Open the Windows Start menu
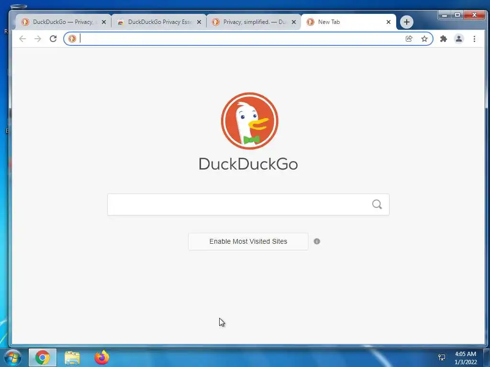 click(x=13, y=357)
